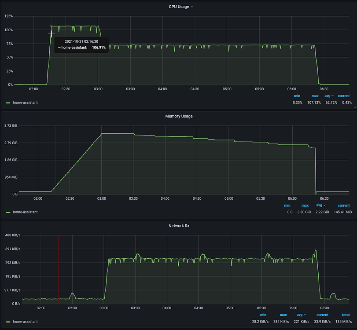
Task: Click the max column header in Memory Usage legend
Action: (305, 205)
